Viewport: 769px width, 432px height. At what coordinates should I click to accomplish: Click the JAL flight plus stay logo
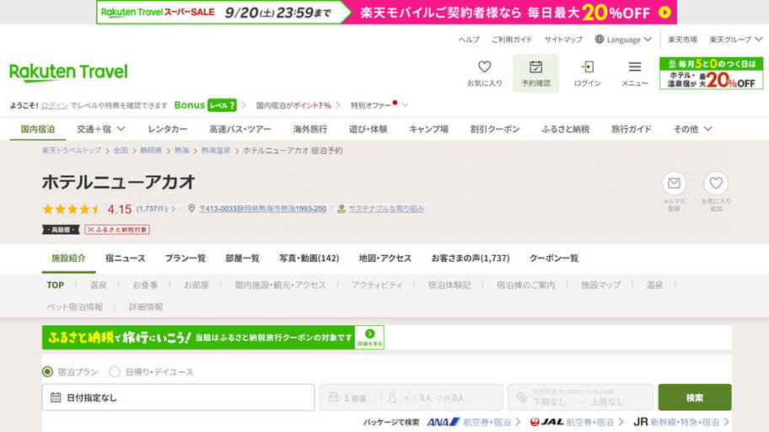(x=546, y=422)
